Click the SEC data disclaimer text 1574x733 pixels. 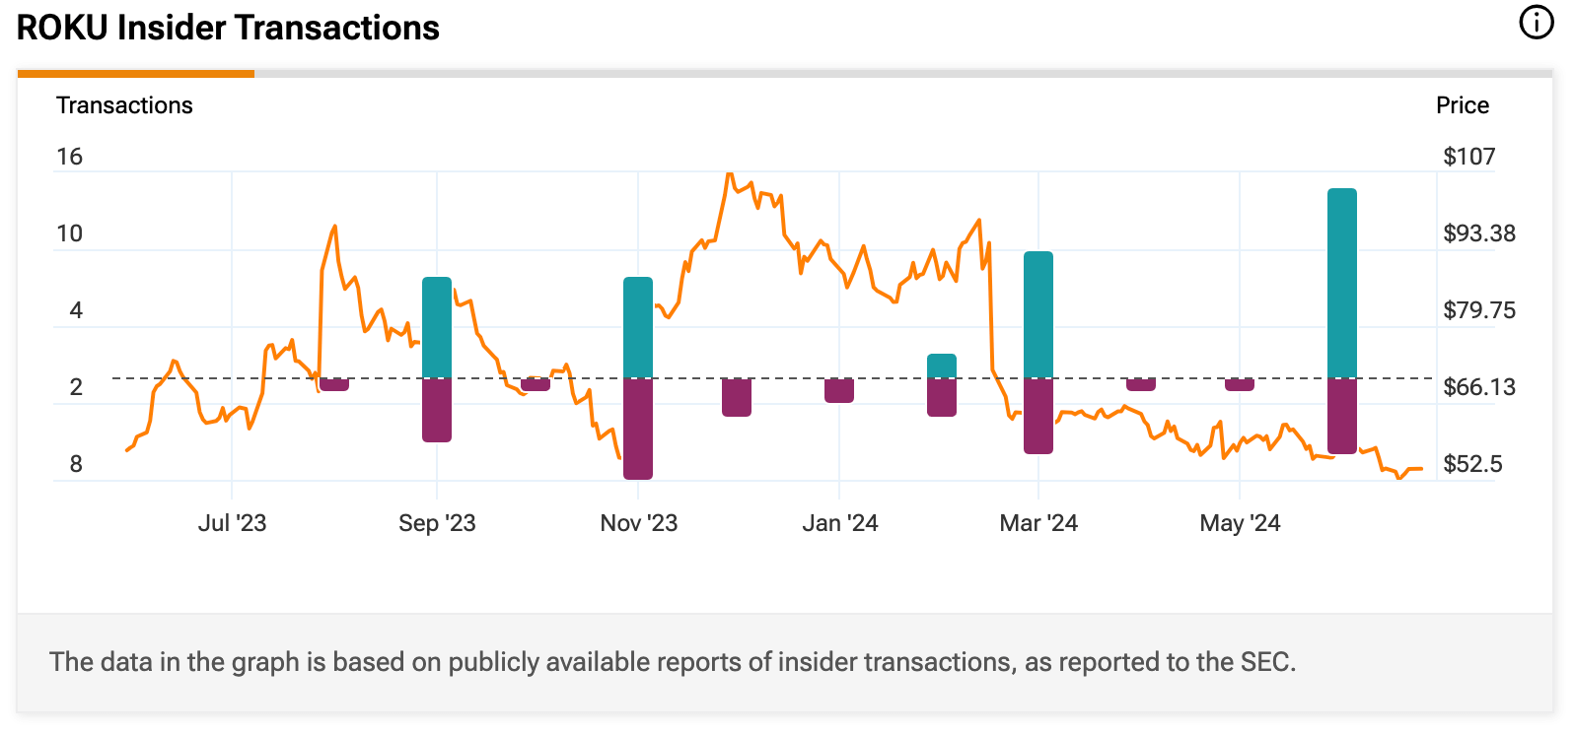click(x=673, y=662)
